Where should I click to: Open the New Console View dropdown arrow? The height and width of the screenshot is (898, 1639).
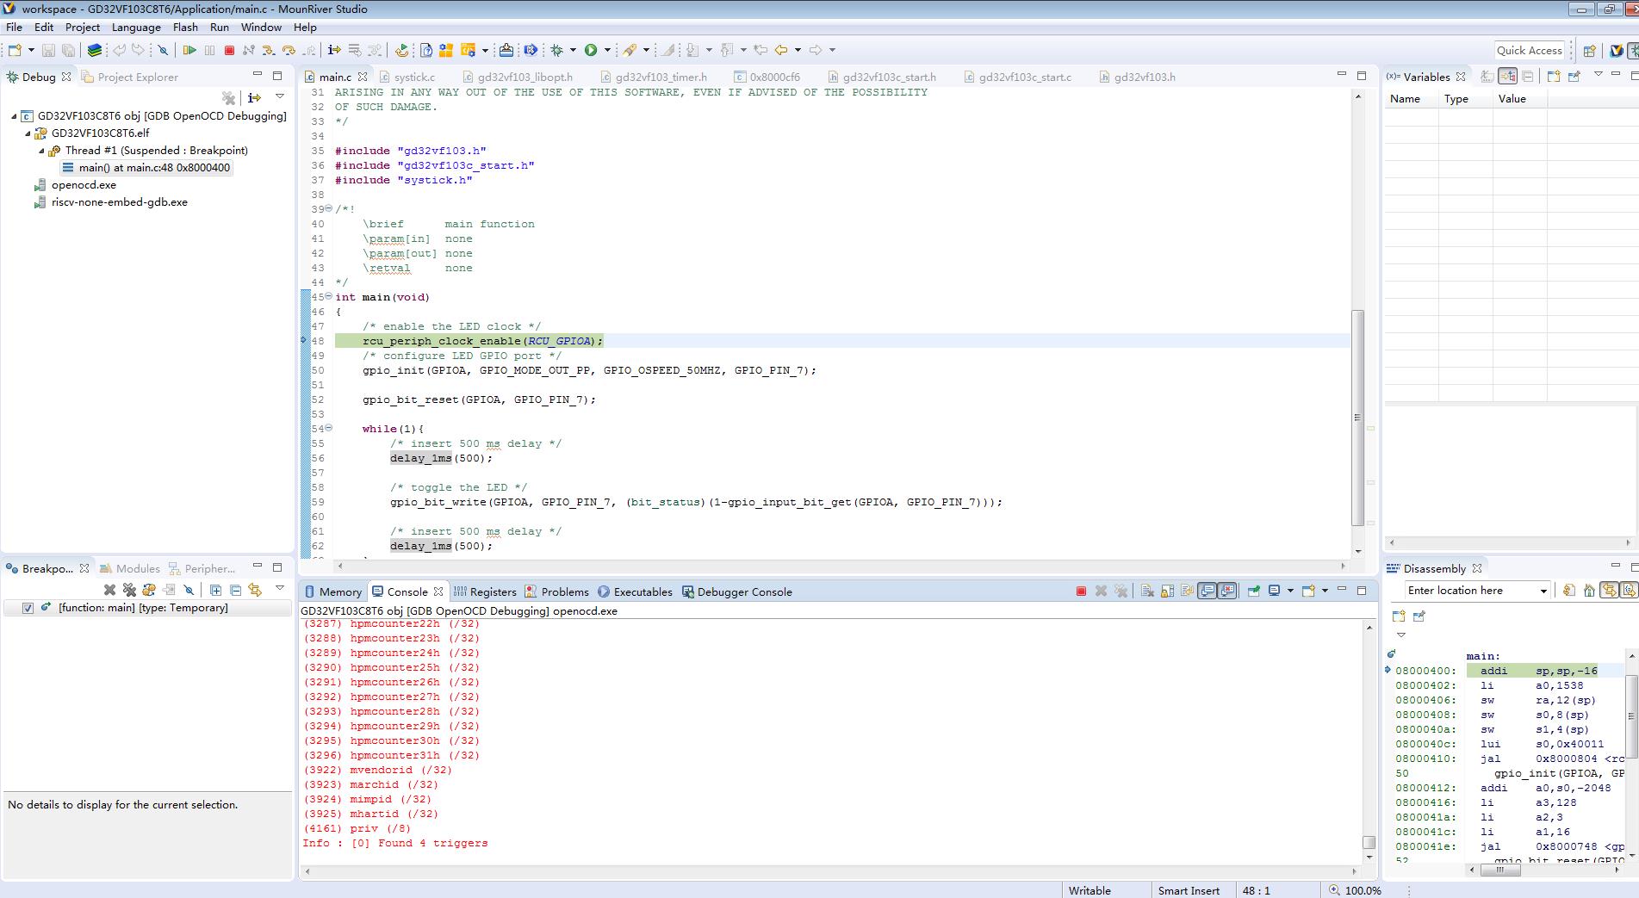(1325, 591)
